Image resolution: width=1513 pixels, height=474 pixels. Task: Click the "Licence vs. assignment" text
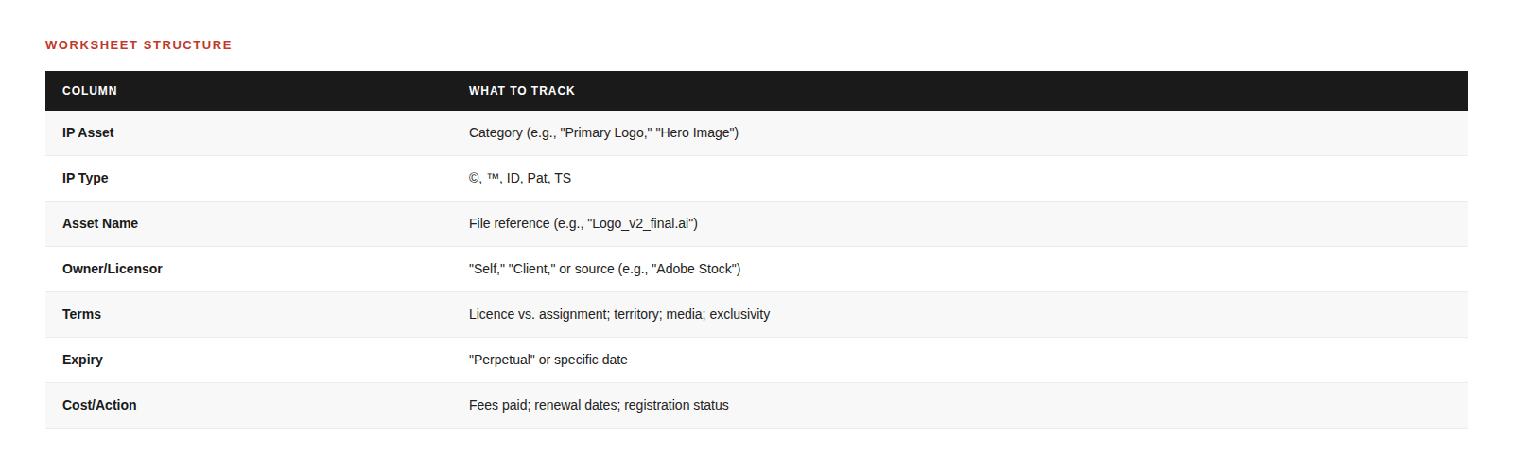click(537, 315)
